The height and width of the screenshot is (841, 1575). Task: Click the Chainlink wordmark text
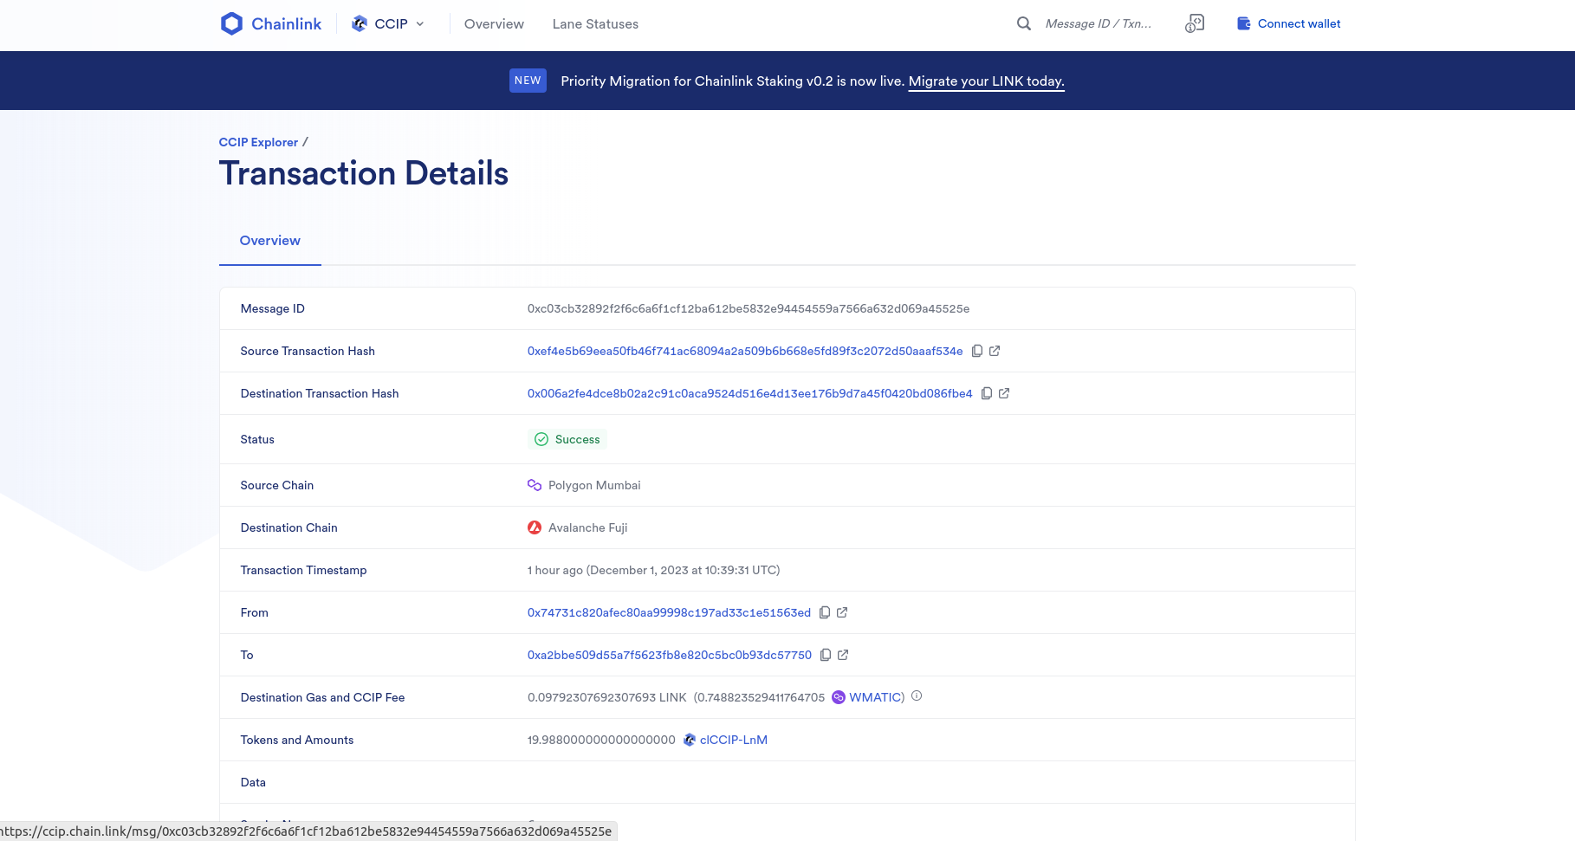(287, 24)
